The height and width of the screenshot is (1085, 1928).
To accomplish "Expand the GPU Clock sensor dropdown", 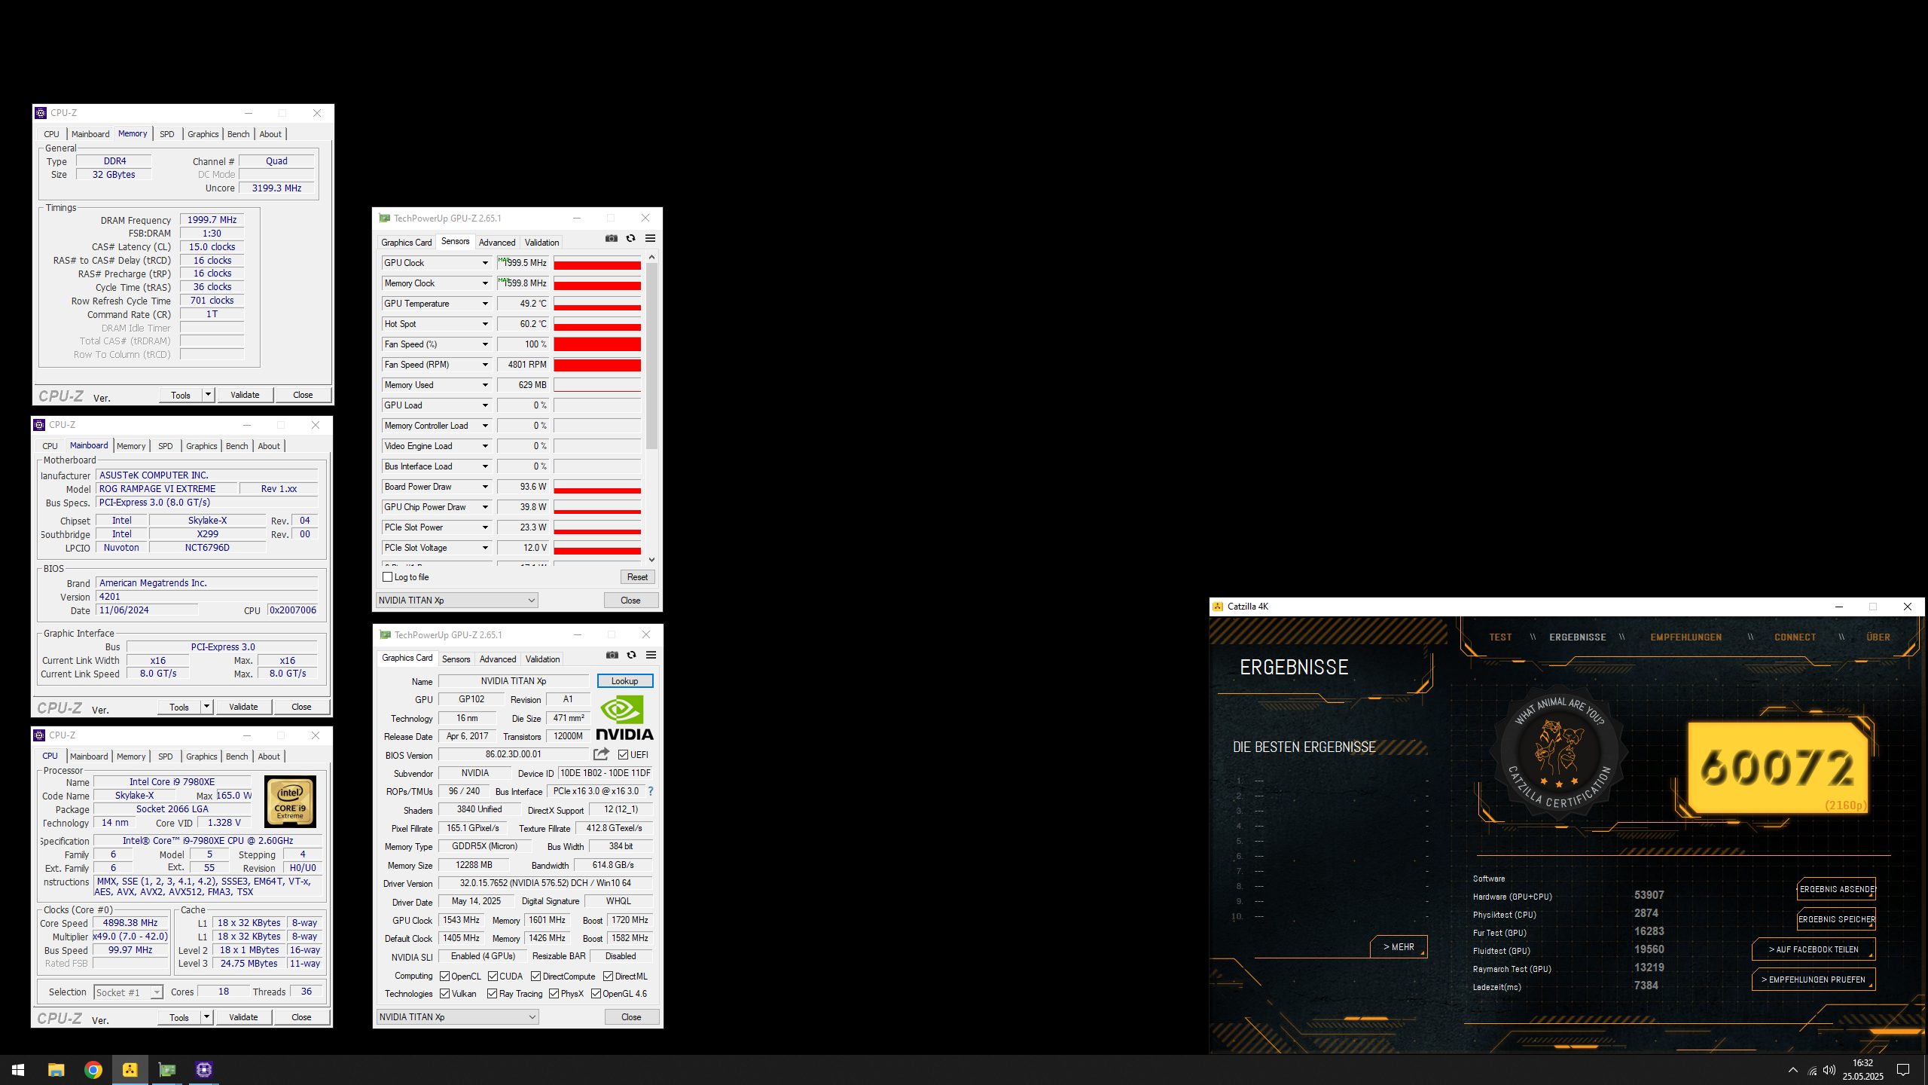I will pos(485,263).
